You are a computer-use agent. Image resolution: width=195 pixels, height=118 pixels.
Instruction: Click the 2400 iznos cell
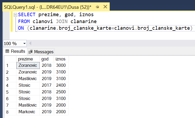pos(61,85)
